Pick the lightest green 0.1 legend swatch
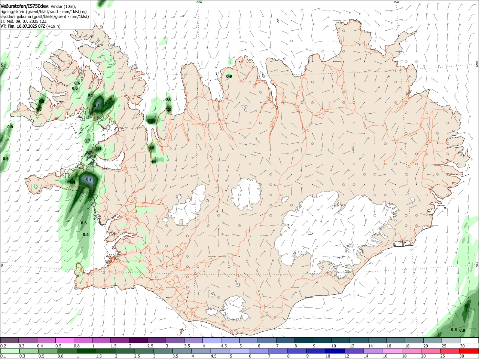Viewport: 479px width, 359px height. 9,351
